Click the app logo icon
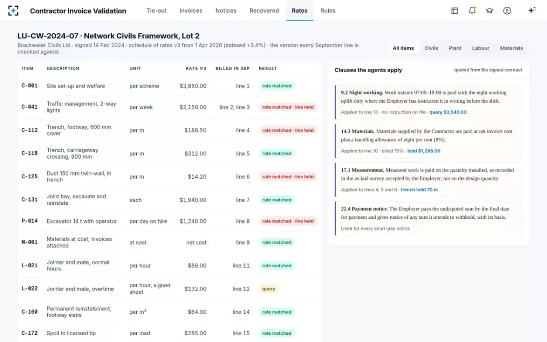The height and width of the screenshot is (342, 547). point(13,10)
